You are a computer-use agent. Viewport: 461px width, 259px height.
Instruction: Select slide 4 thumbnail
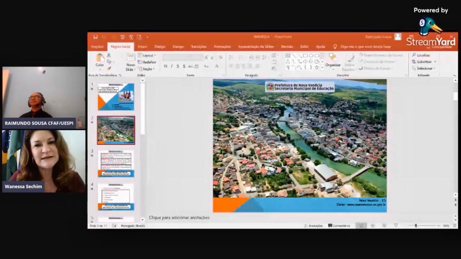(x=116, y=197)
